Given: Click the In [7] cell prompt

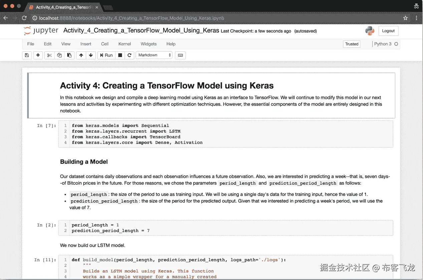Looking at the screenshot, I should [x=47, y=125].
